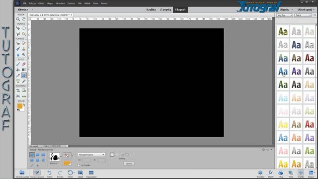The width and height of the screenshot is (318, 179).
Task: Click the Redo (Ponów) arrow
Action: click(x=60, y=174)
